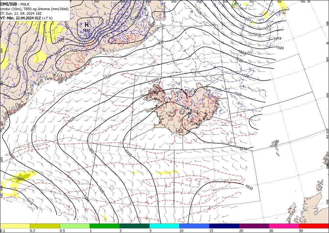This screenshot has height=233, width=329.
Task: Click the '1014' isobar label
Action: (268, 27)
